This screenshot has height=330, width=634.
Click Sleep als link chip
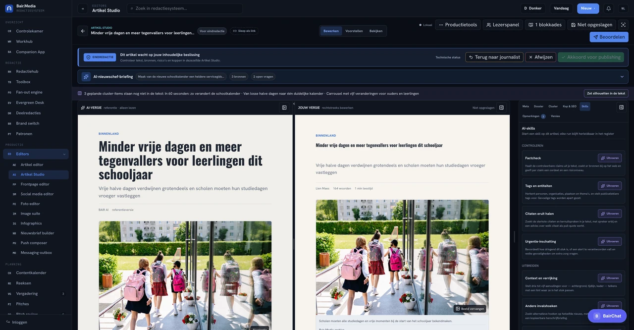(244, 31)
